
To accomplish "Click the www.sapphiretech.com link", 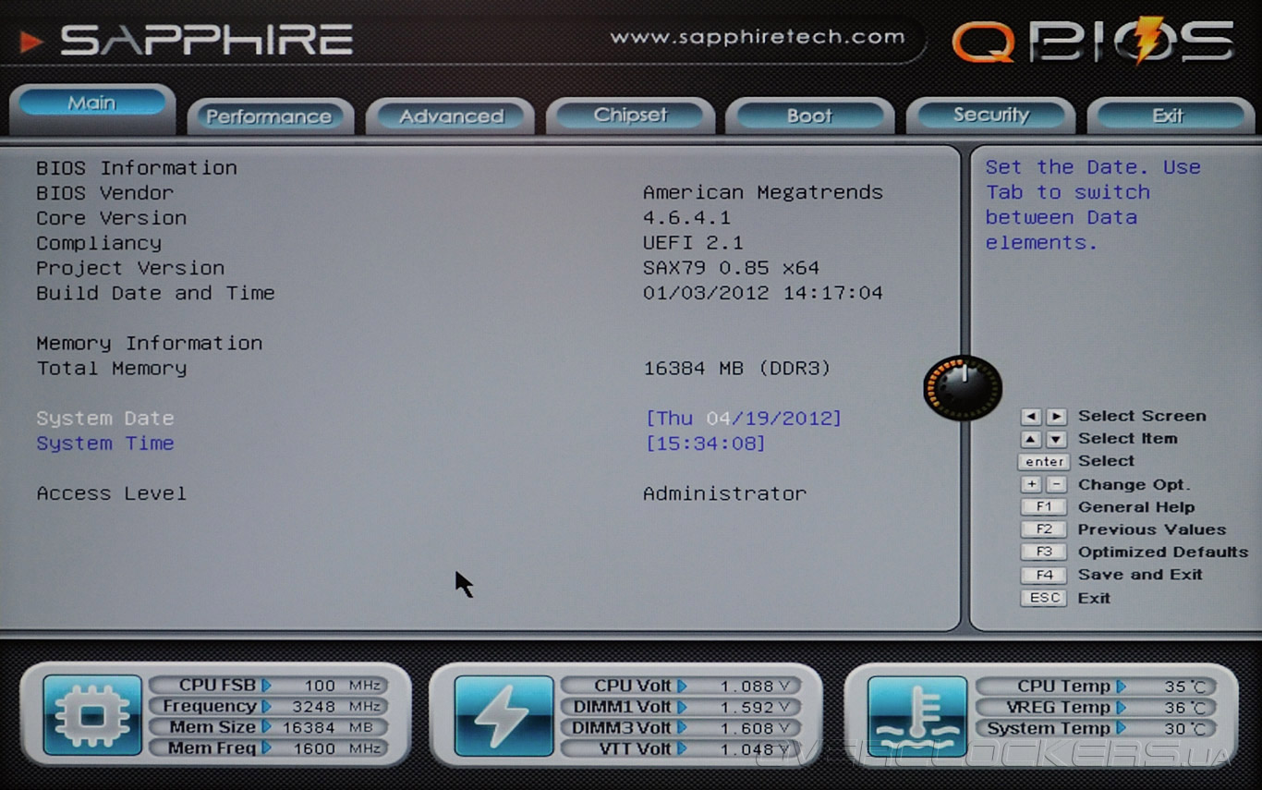I will (757, 38).
